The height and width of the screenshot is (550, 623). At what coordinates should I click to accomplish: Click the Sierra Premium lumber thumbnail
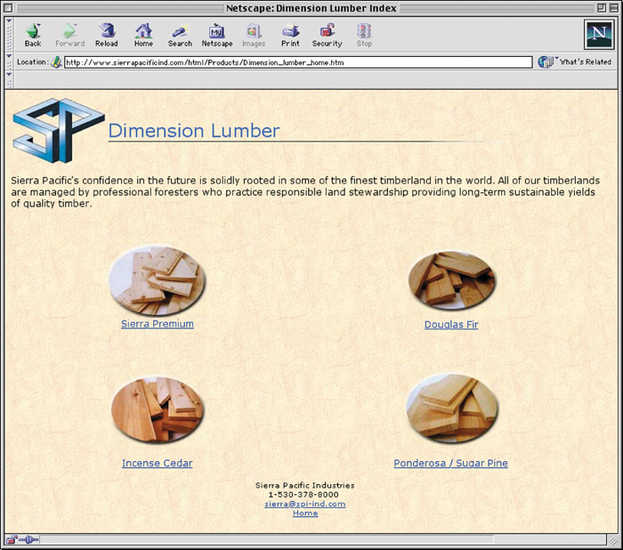(158, 280)
